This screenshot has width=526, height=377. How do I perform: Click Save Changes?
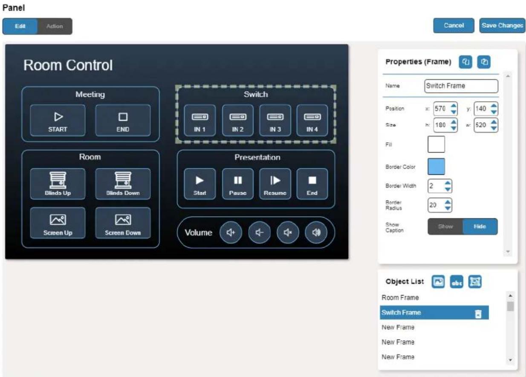502,26
